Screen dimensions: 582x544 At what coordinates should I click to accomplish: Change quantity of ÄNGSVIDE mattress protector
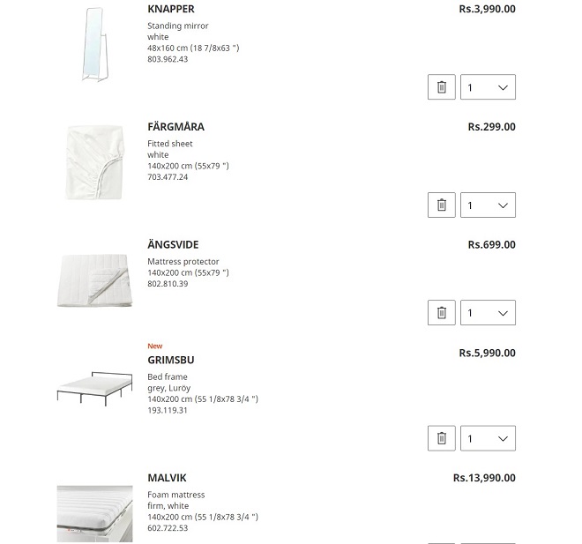(x=488, y=312)
